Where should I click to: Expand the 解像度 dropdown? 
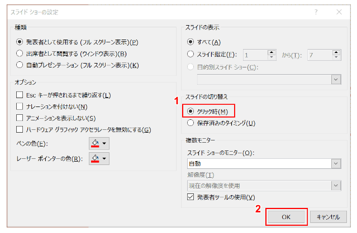coord(336,185)
